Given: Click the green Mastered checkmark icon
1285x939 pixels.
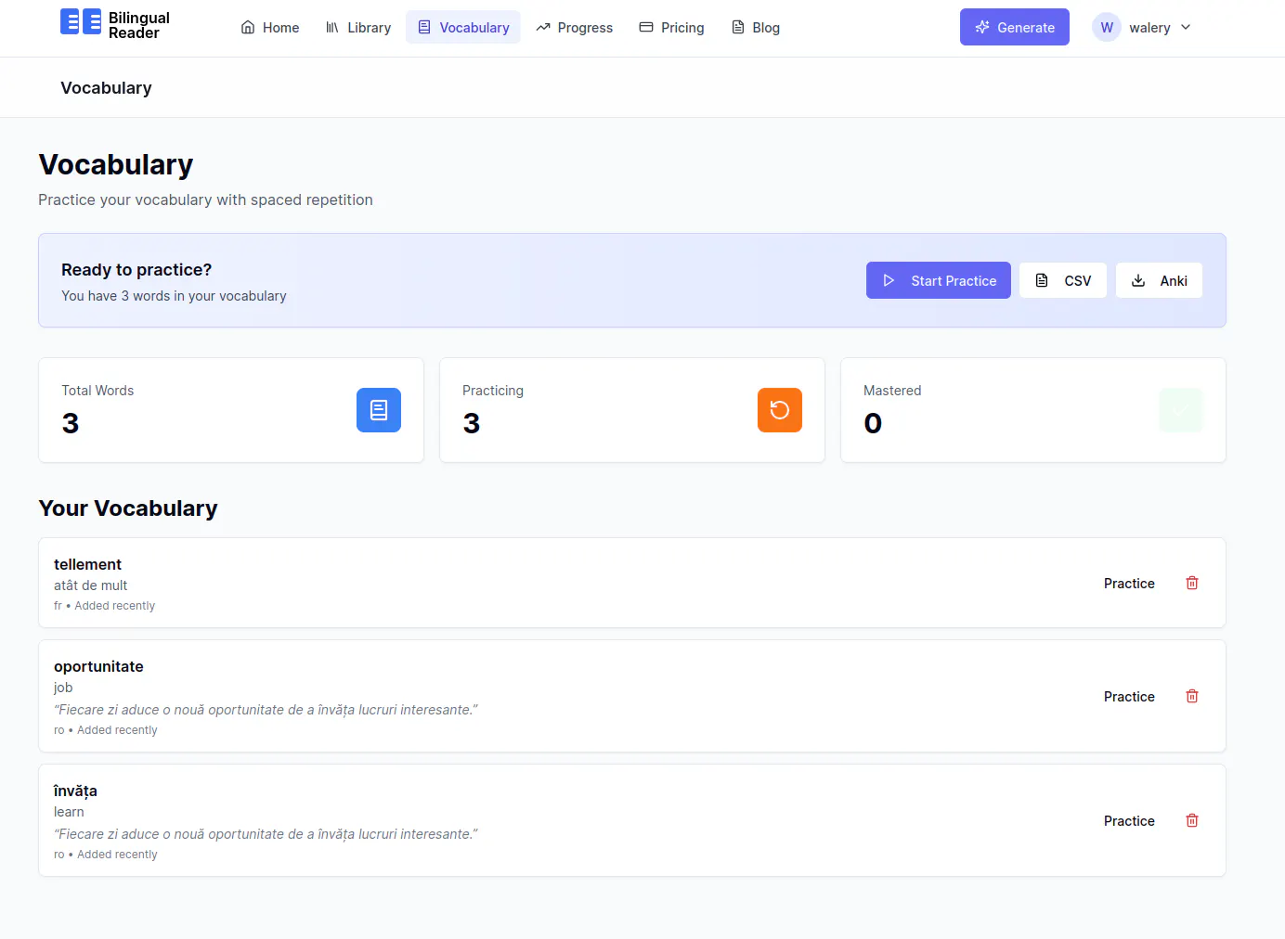Looking at the screenshot, I should coord(1181,410).
